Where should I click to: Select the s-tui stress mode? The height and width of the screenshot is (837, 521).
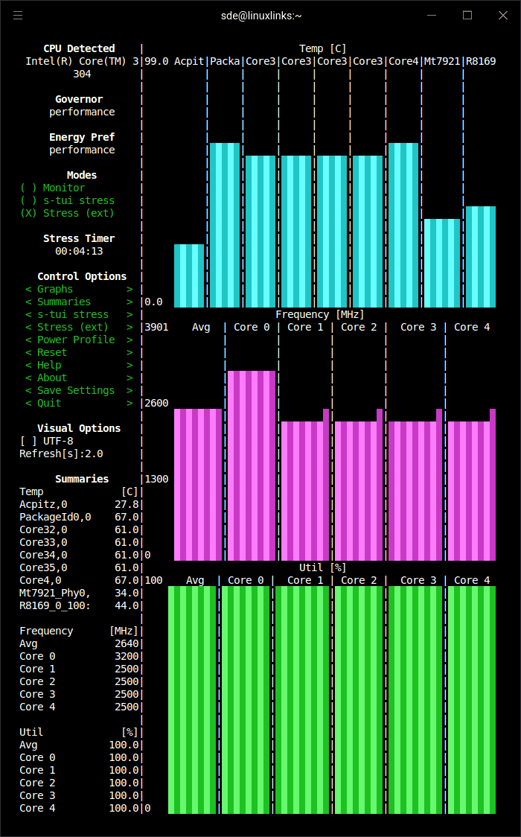[67, 201]
